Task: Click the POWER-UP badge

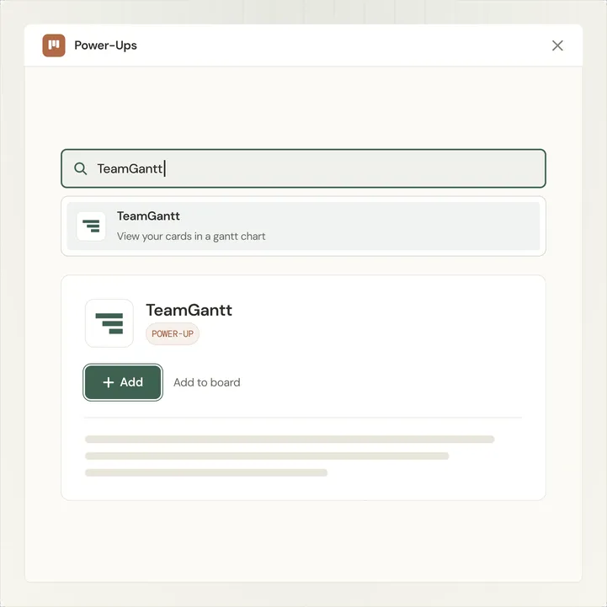Action: click(173, 333)
